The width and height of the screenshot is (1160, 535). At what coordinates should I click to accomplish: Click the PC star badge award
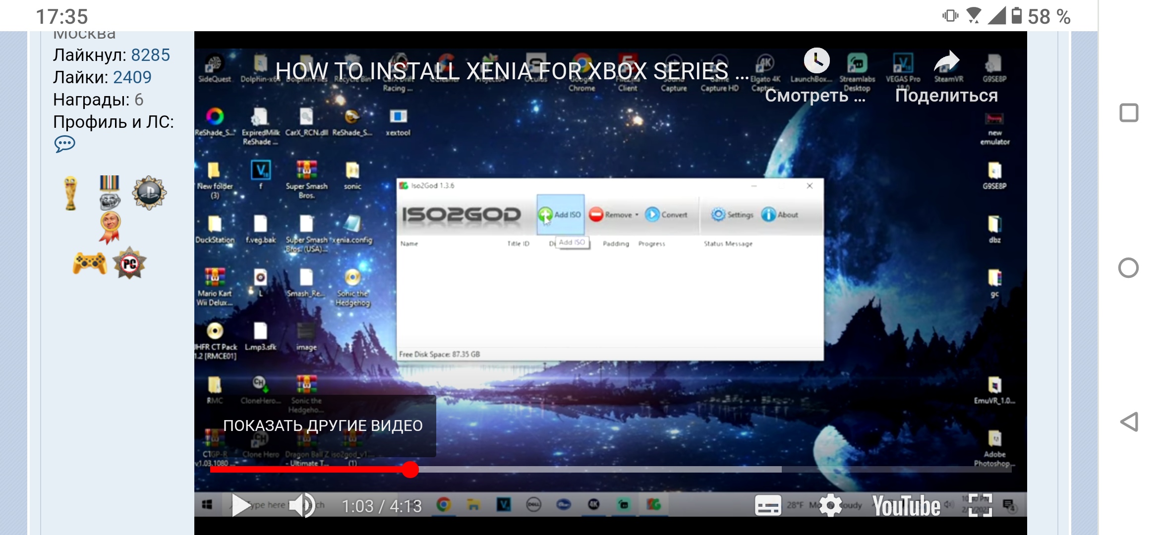(129, 263)
